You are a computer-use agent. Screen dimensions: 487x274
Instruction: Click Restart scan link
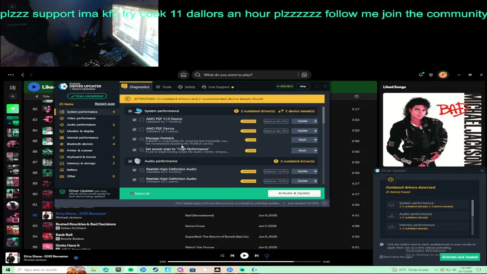tap(105, 104)
